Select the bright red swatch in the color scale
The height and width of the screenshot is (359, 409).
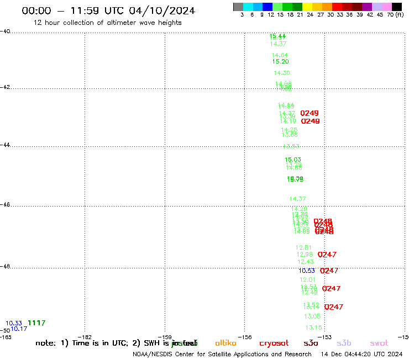pyautogui.click(x=337, y=7)
